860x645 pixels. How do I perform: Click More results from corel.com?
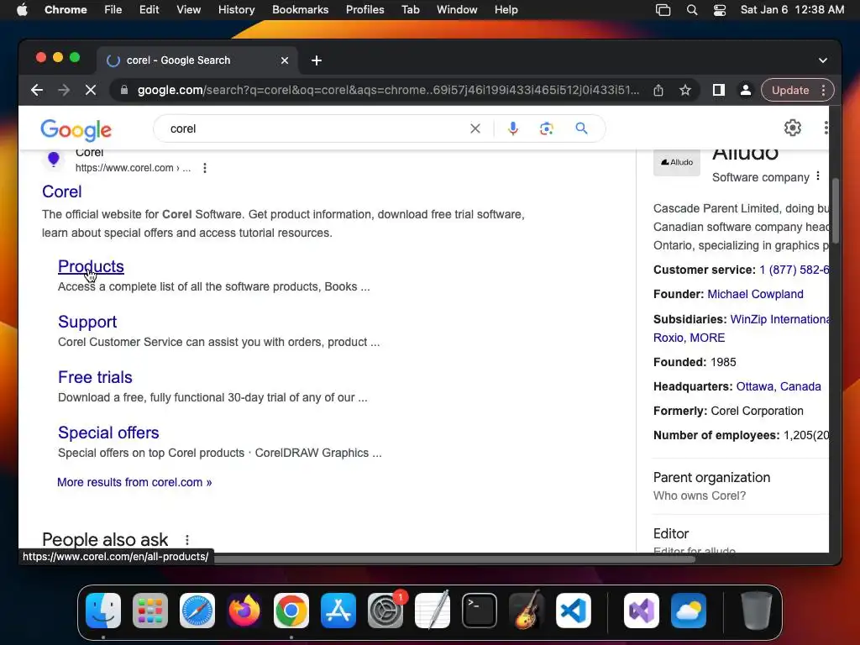pyautogui.click(x=134, y=482)
